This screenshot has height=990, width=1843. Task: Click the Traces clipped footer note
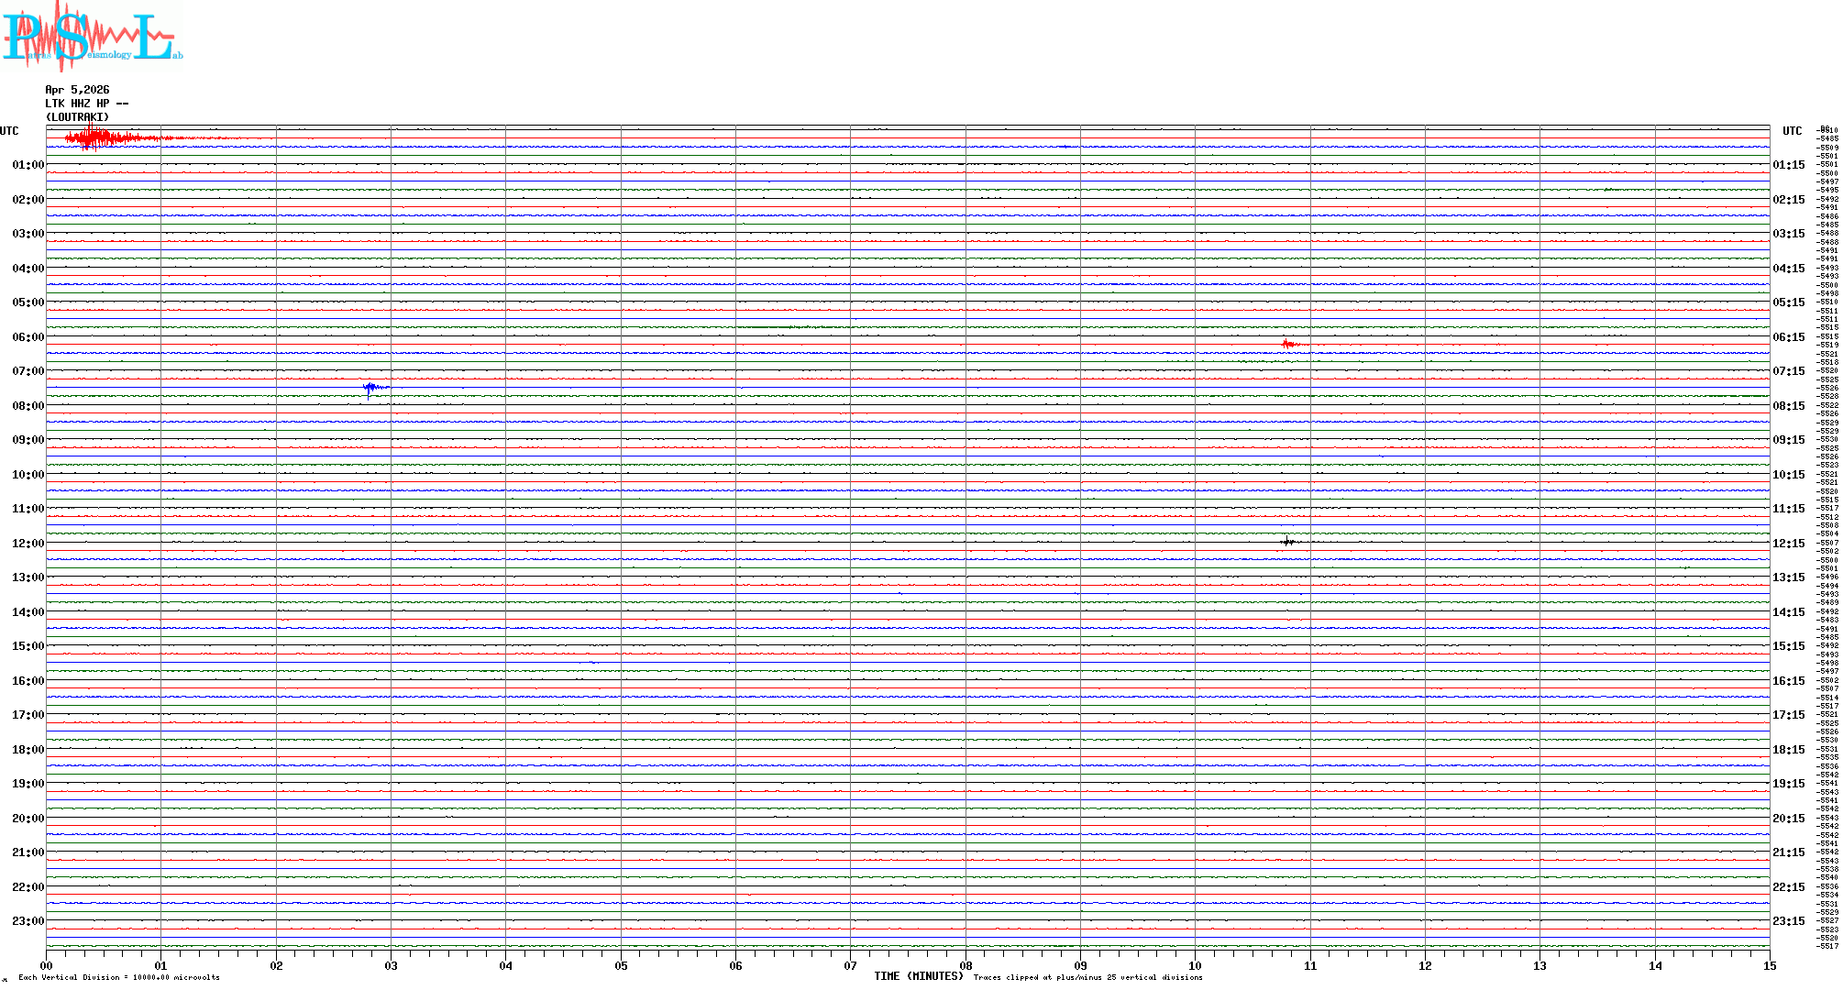point(1087,977)
